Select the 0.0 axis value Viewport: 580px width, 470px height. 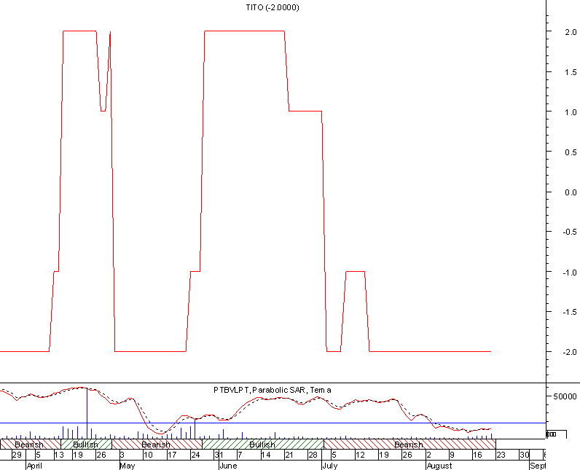pyautogui.click(x=571, y=192)
